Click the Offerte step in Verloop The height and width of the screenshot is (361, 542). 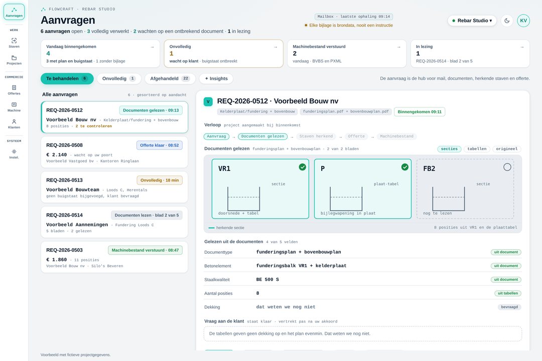click(356, 136)
